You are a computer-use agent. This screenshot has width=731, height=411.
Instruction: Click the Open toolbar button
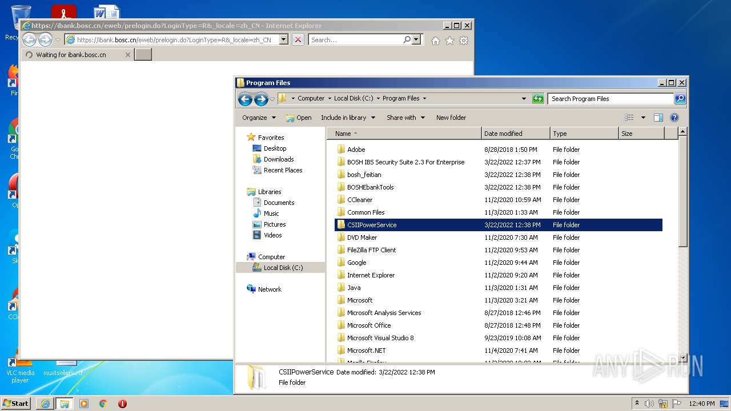coord(299,118)
